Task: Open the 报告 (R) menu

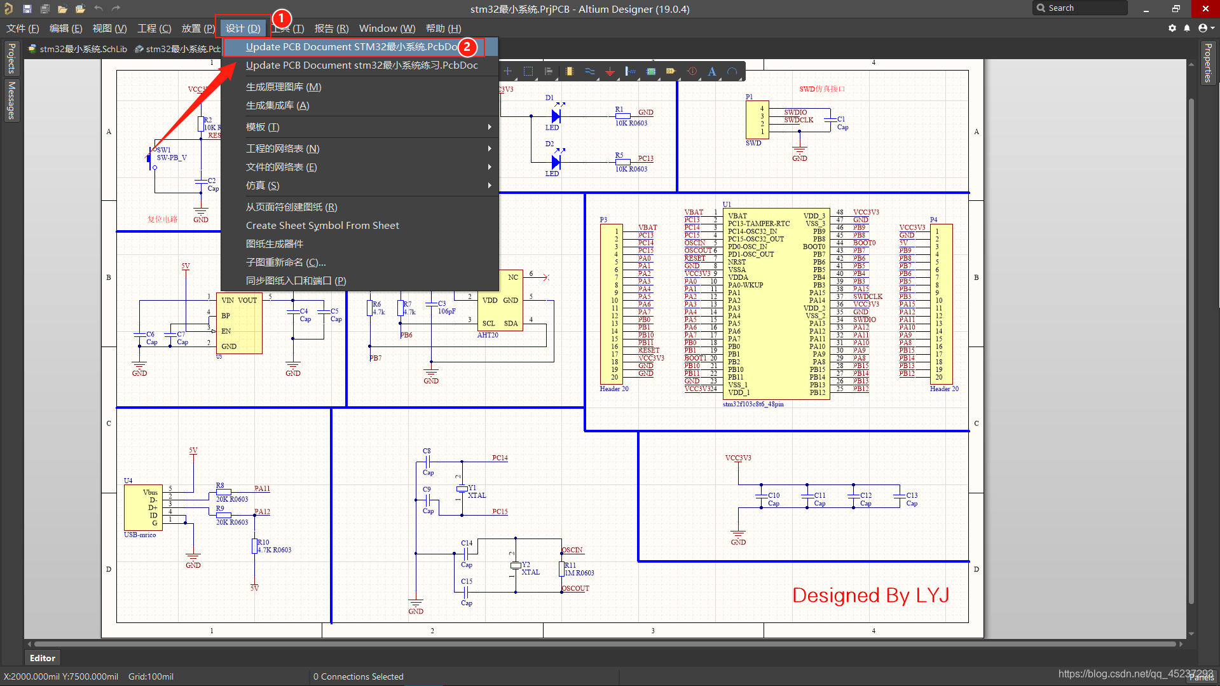Action: click(x=331, y=28)
